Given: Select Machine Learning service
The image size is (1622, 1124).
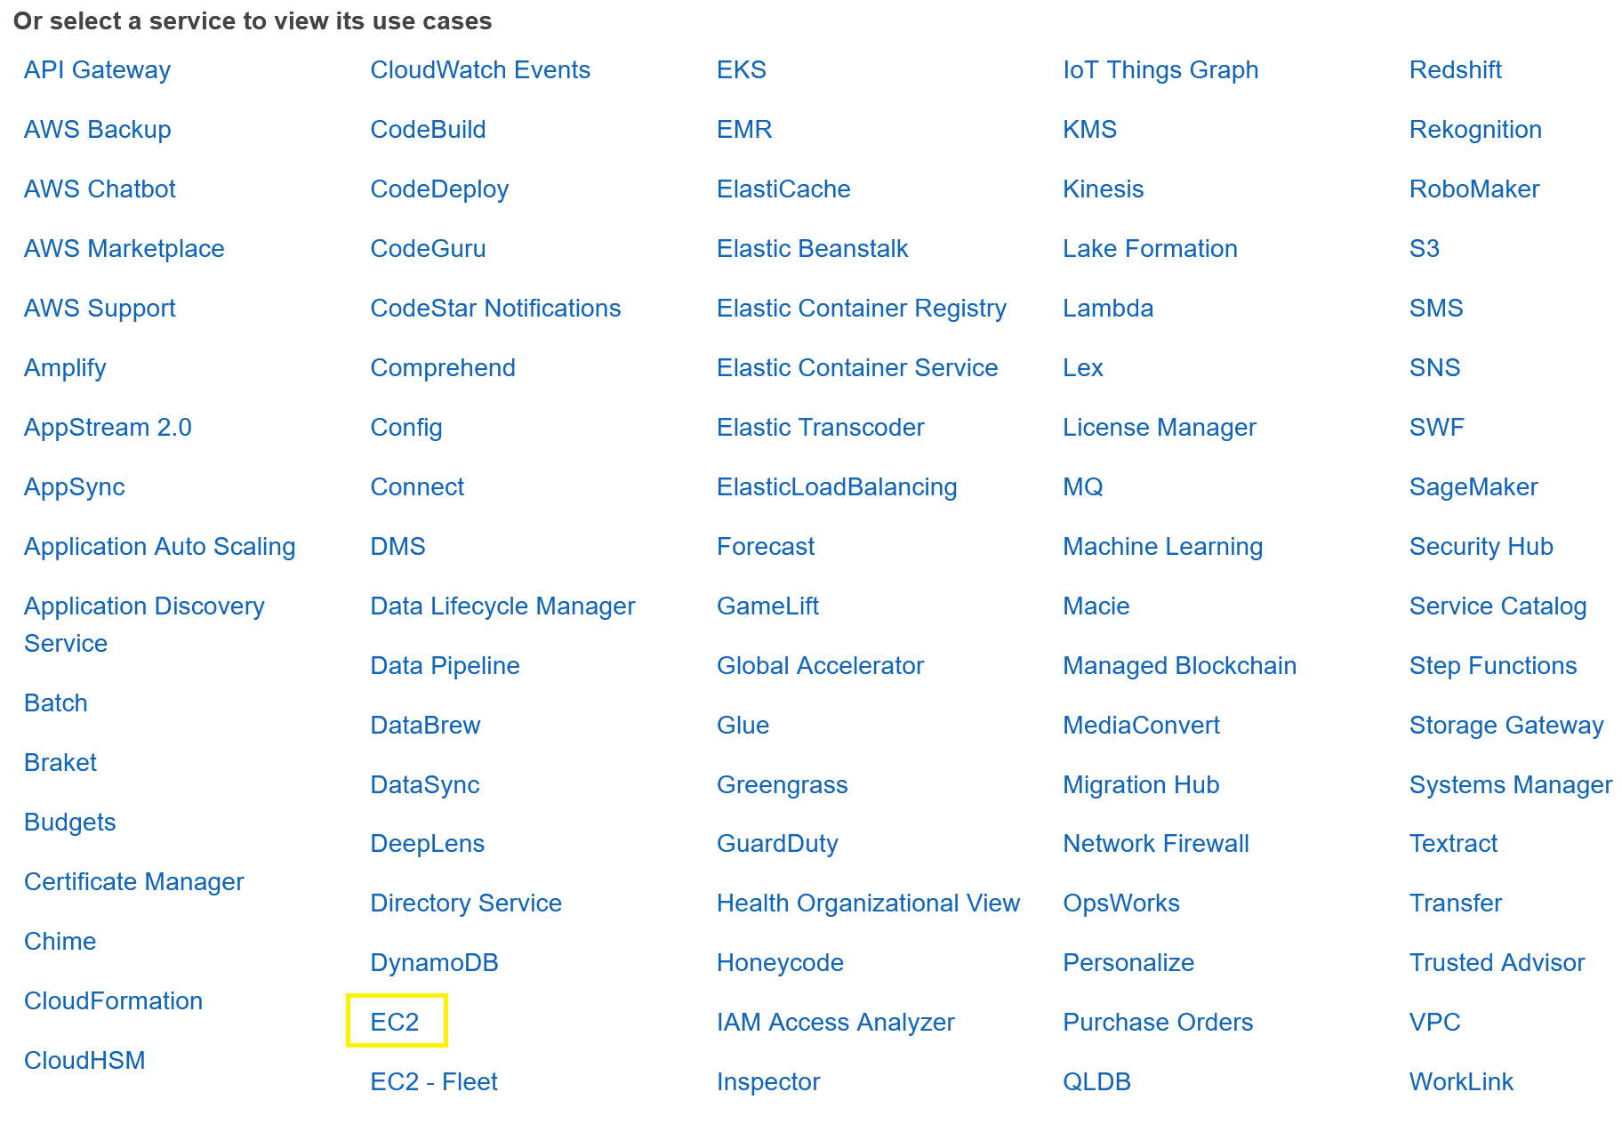Looking at the screenshot, I should [x=1163, y=547].
